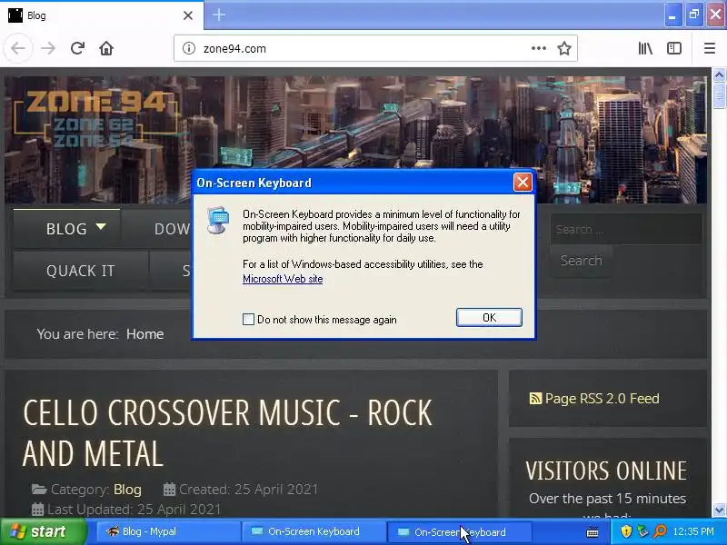Minimize the browser window

[x=672, y=15]
